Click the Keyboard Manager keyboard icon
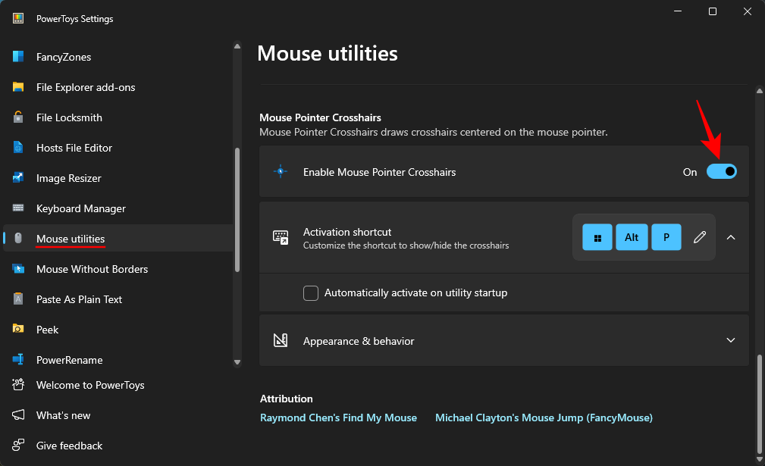Screen dimensions: 765x466 point(18,208)
